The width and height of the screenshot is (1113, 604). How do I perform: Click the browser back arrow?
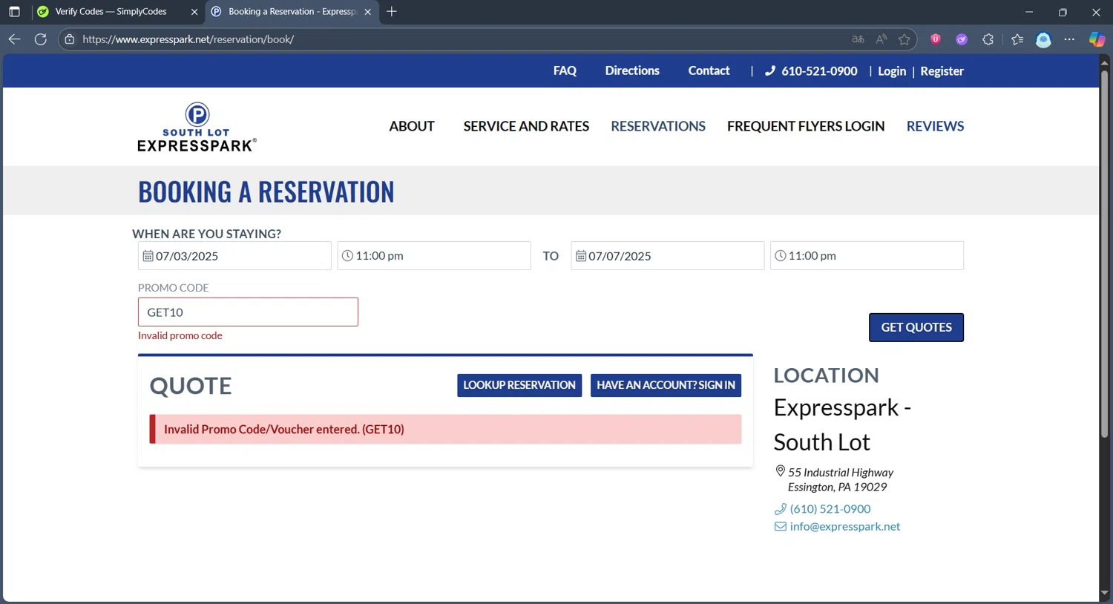coord(14,39)
